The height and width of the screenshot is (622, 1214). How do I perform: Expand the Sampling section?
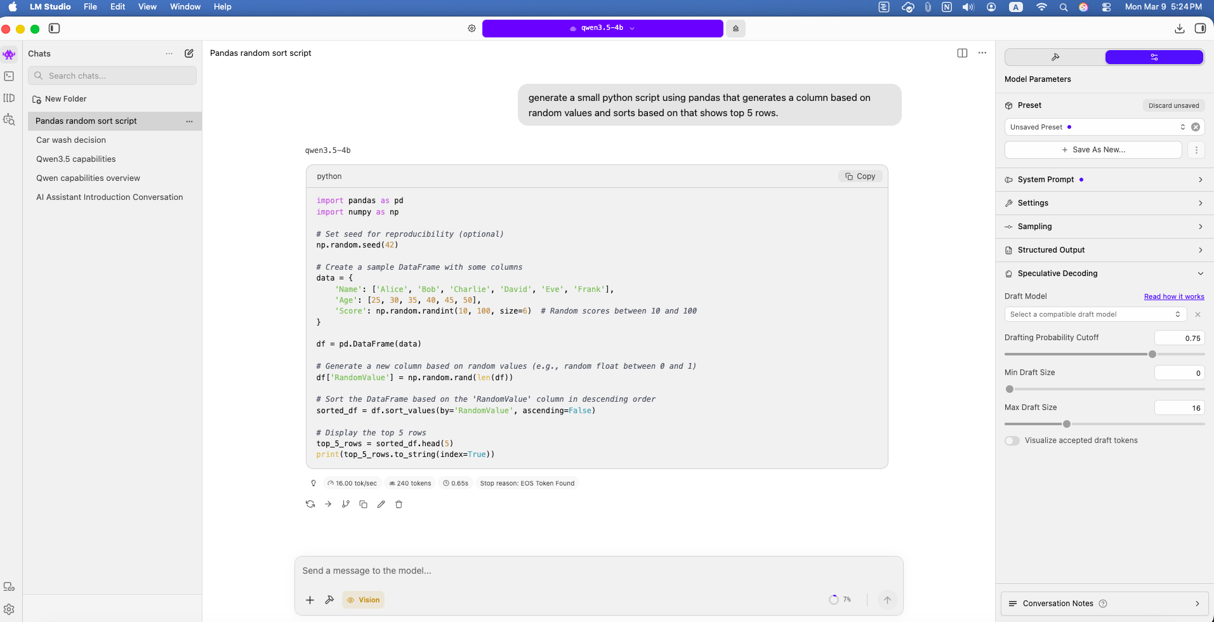(1104, 227)
